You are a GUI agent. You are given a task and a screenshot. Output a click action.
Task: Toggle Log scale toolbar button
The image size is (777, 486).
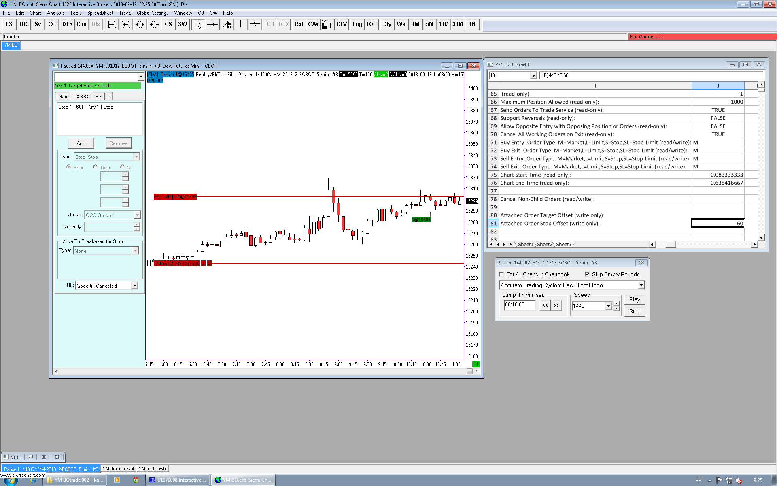(x=357, y=24)
